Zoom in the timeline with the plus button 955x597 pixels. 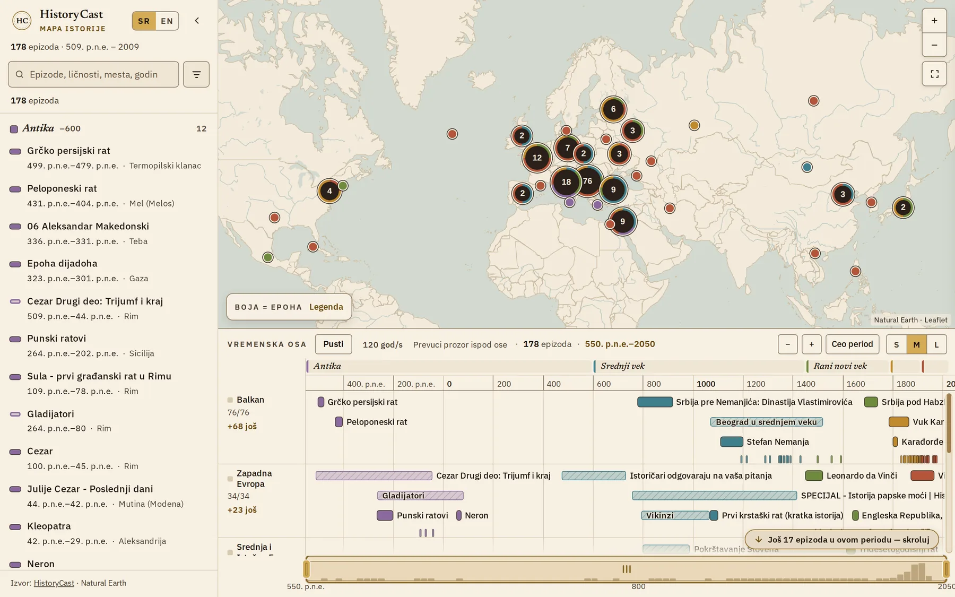(812, 344)
